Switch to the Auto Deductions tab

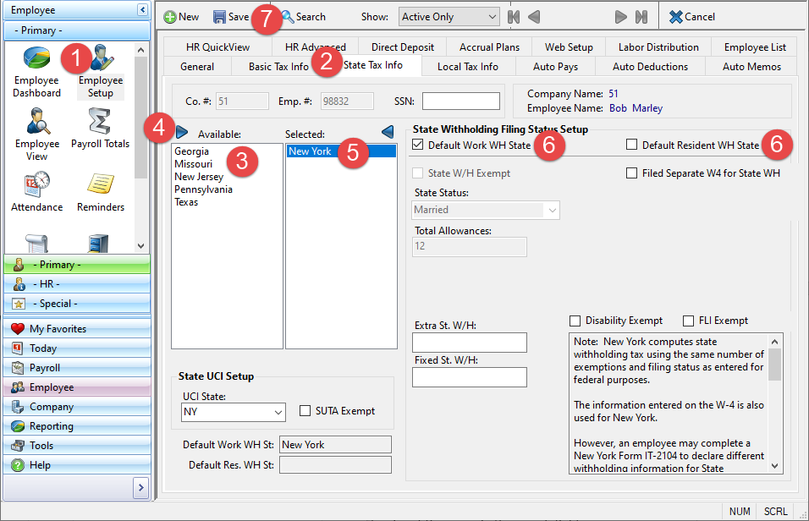650,67
